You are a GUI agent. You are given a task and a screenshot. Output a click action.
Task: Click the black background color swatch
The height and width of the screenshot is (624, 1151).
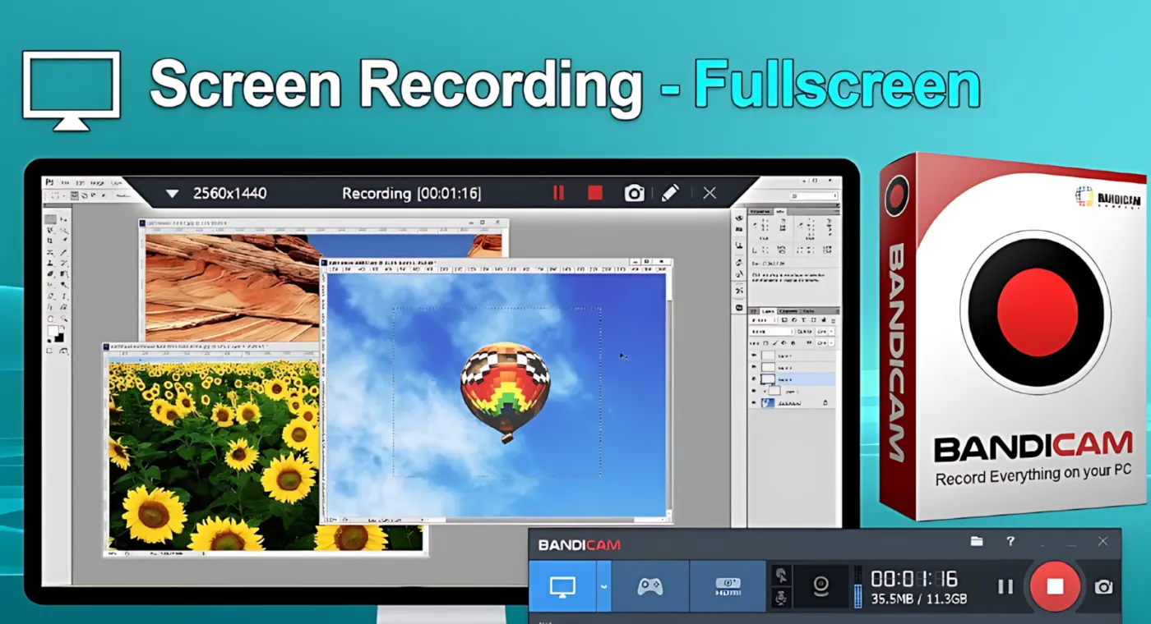58,337
